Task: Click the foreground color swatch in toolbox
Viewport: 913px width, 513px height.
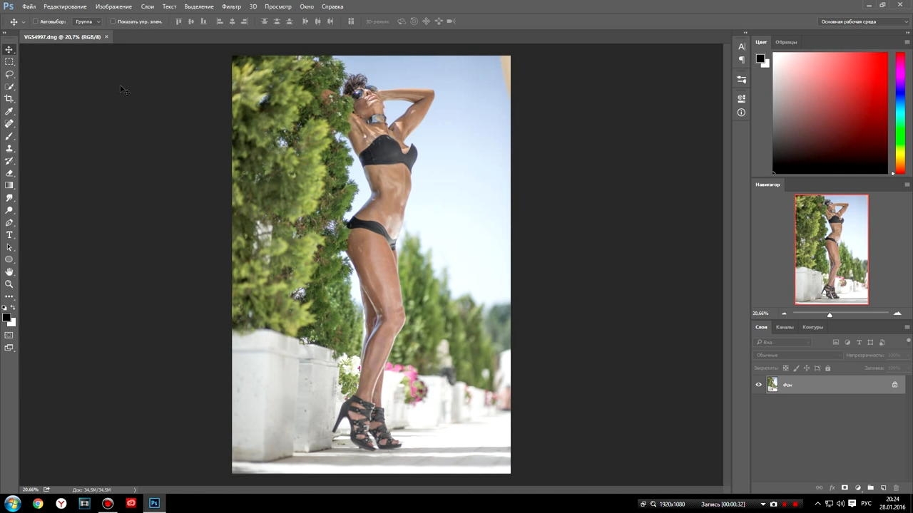Action: pos(6,318)
